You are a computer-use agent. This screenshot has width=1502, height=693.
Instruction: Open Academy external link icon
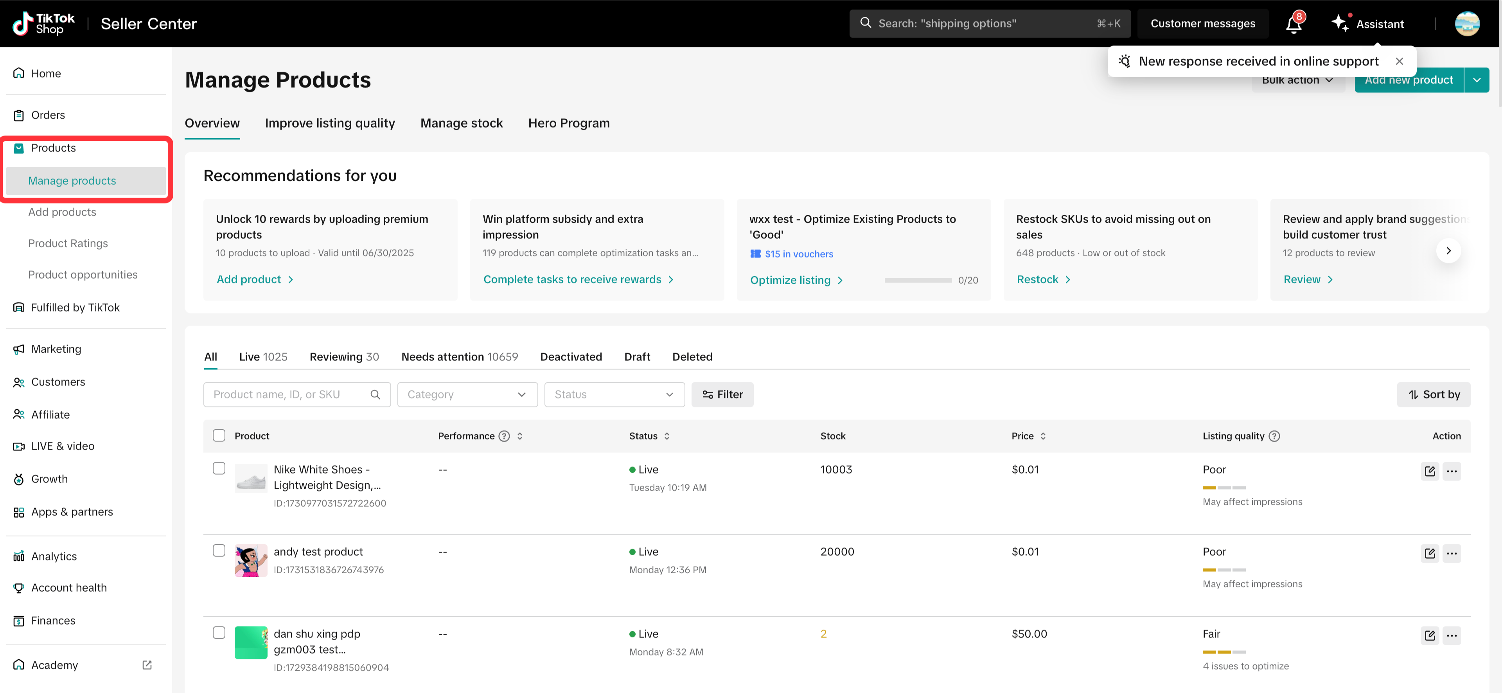[147, 665]
